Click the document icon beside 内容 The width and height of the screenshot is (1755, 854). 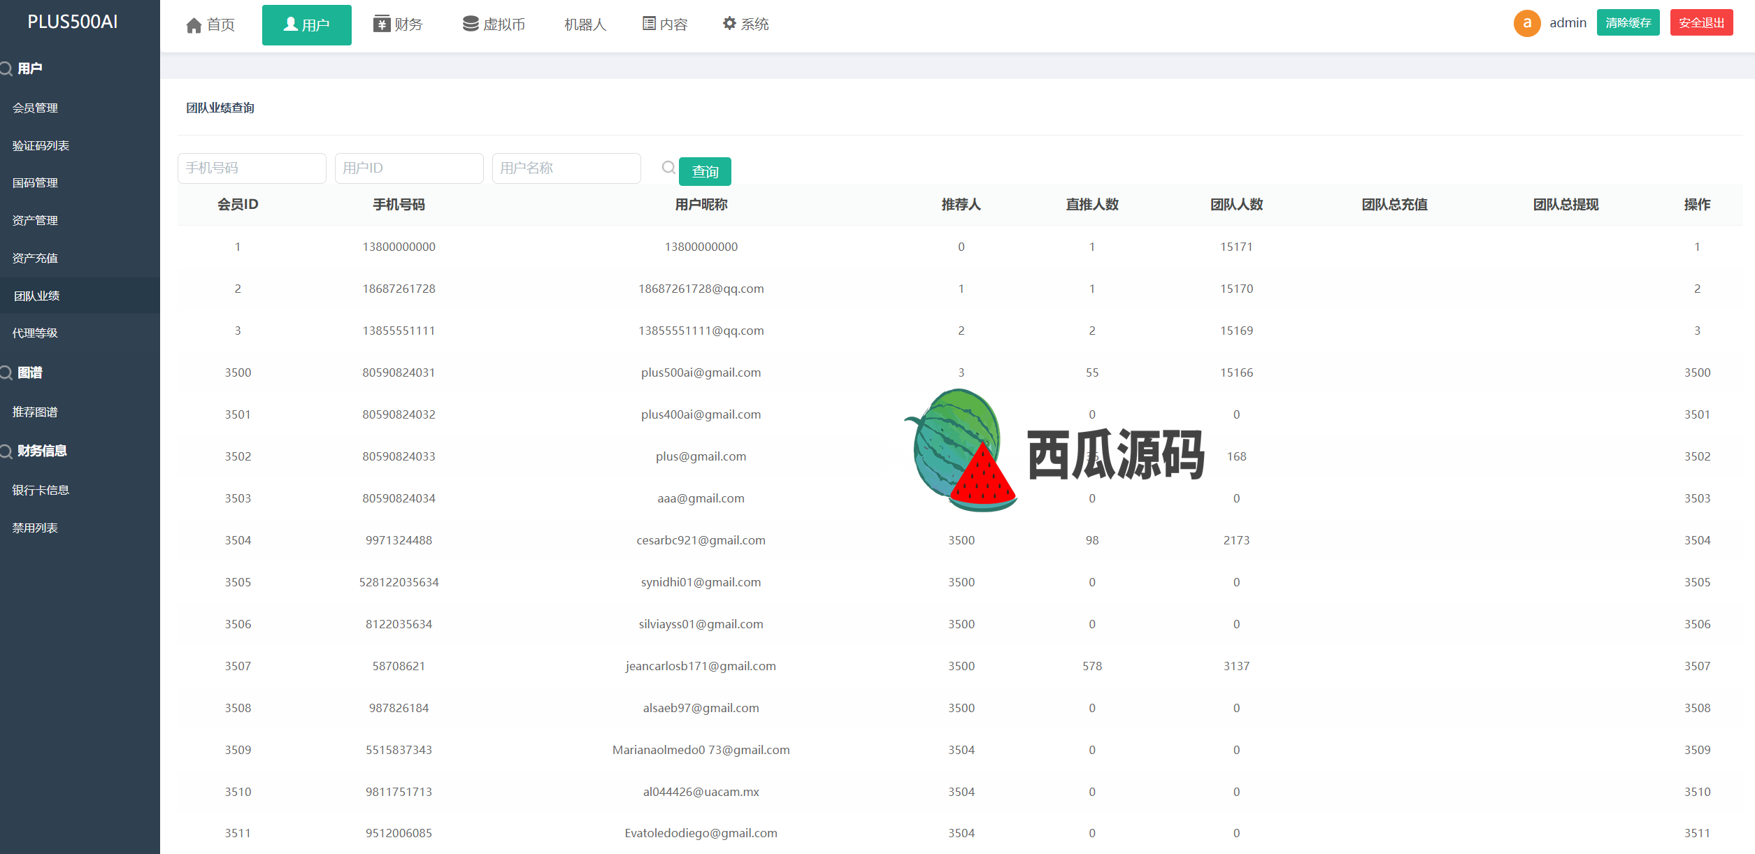pos(649,24)
